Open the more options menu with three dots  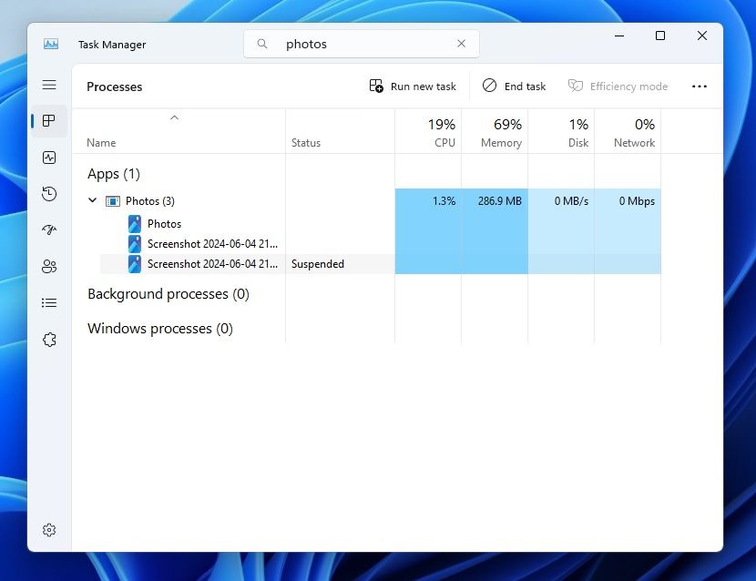[x=699, y=86]
